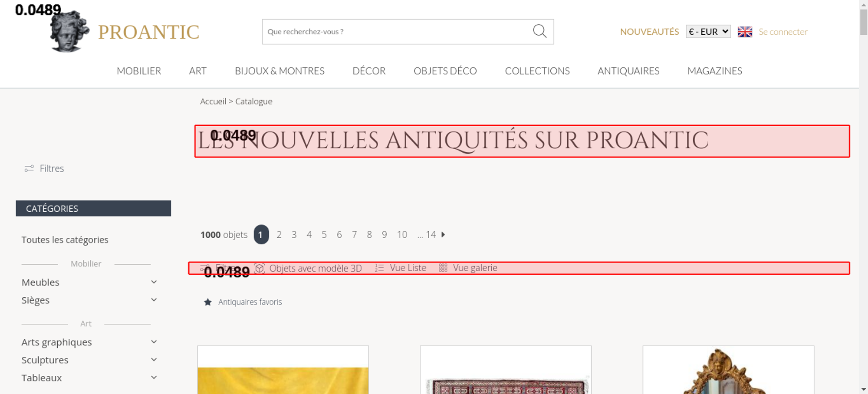
Task: Click the Objets avec modèle 3D label
Action: coord(316,268)
